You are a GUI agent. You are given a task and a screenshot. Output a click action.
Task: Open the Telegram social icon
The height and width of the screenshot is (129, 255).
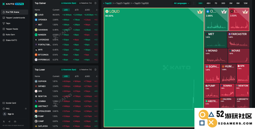(x=10, y=122)
